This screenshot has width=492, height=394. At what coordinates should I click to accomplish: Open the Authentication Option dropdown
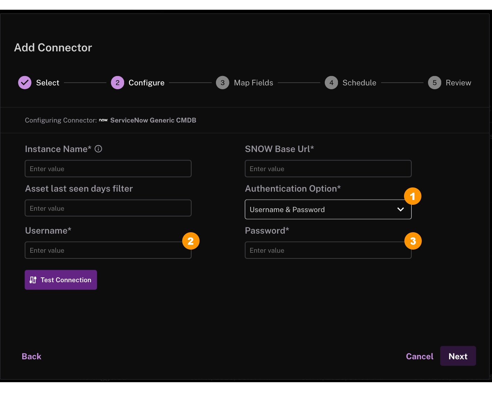pos(328,209)
